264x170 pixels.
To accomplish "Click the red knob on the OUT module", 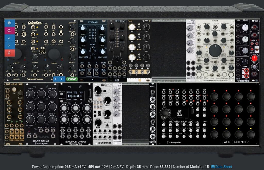I will pos(254,58).
